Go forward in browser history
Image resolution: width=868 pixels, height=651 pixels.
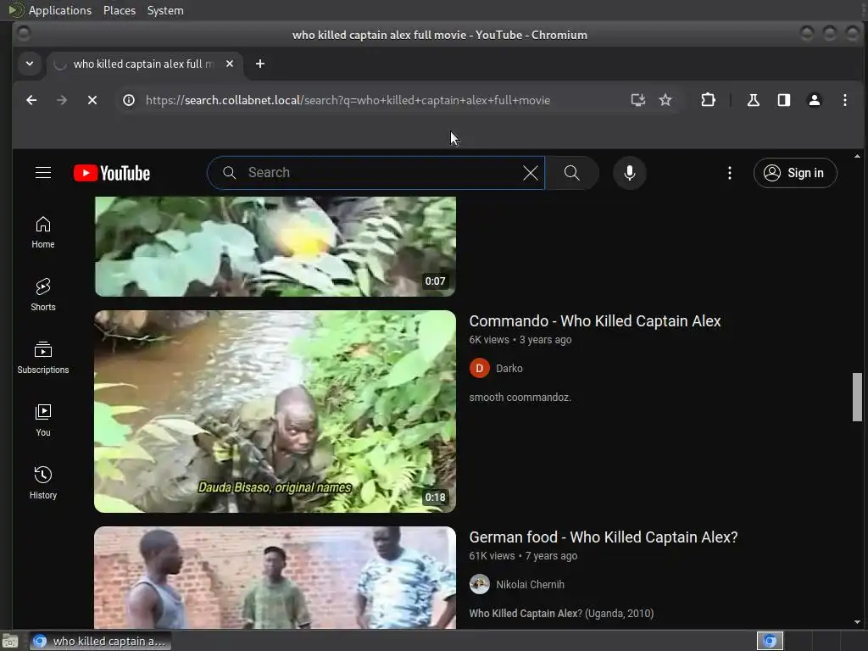[x=62, y=100]
